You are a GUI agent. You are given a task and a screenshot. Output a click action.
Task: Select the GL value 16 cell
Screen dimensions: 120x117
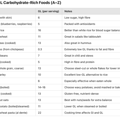pos(49,30)
